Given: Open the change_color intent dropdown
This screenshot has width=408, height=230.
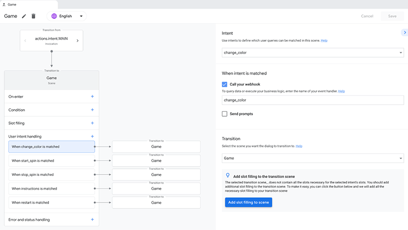Looking at the screenshot, I should pyautogui.click(x=313, y=53).
